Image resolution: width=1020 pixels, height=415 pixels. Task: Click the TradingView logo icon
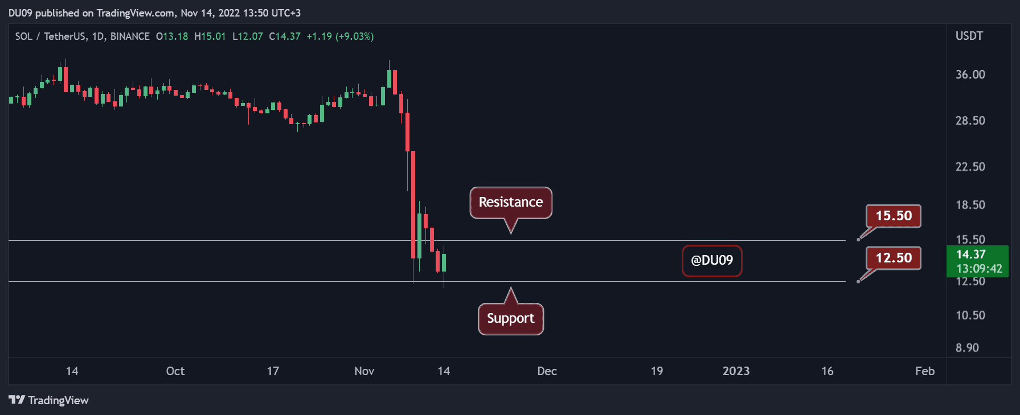[x=17, y=400]
